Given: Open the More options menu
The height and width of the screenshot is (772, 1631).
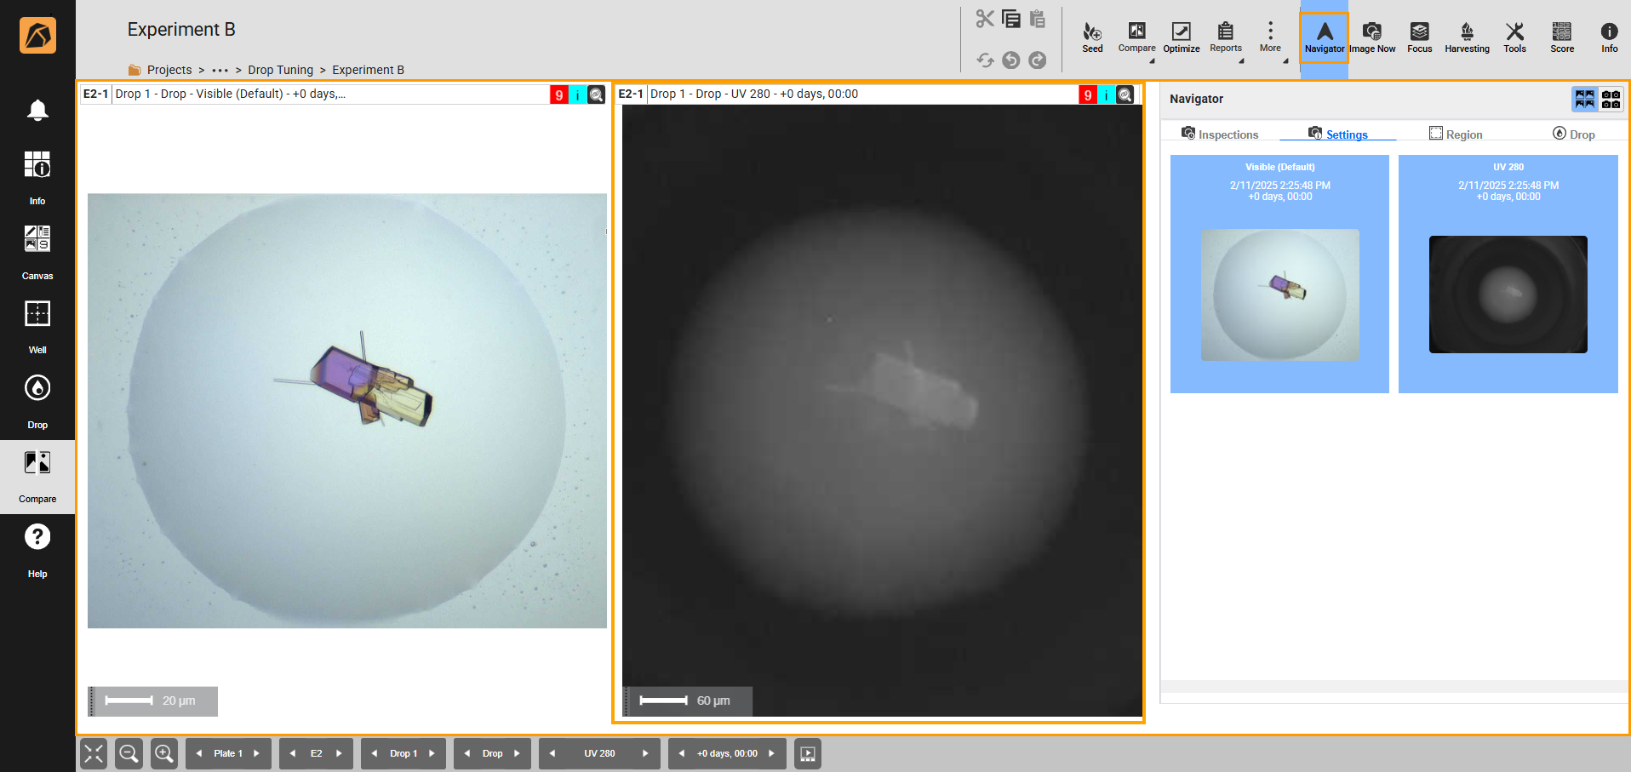Looking at the screenshot, I should [x=1270, y=37].
